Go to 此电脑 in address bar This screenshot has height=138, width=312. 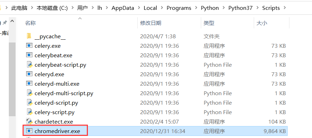coord(19,8)
